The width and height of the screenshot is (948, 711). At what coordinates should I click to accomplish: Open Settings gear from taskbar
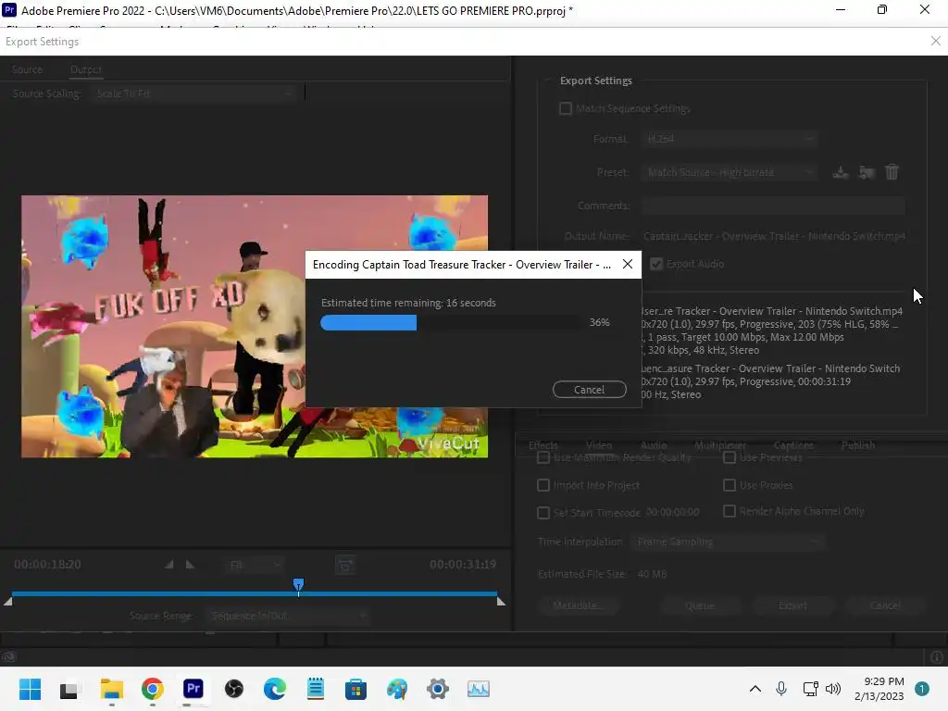click(437, 689)
